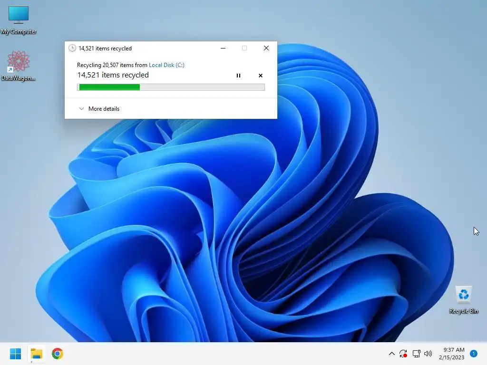Expand More details in recycle dialog
This screenshot has height=365, width=487.
click(x=99, y=109)
